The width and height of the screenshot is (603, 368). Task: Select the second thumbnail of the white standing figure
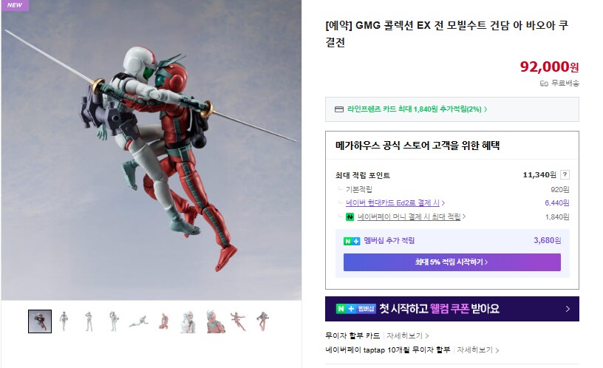pyautogui.click(x=64, y=321)
